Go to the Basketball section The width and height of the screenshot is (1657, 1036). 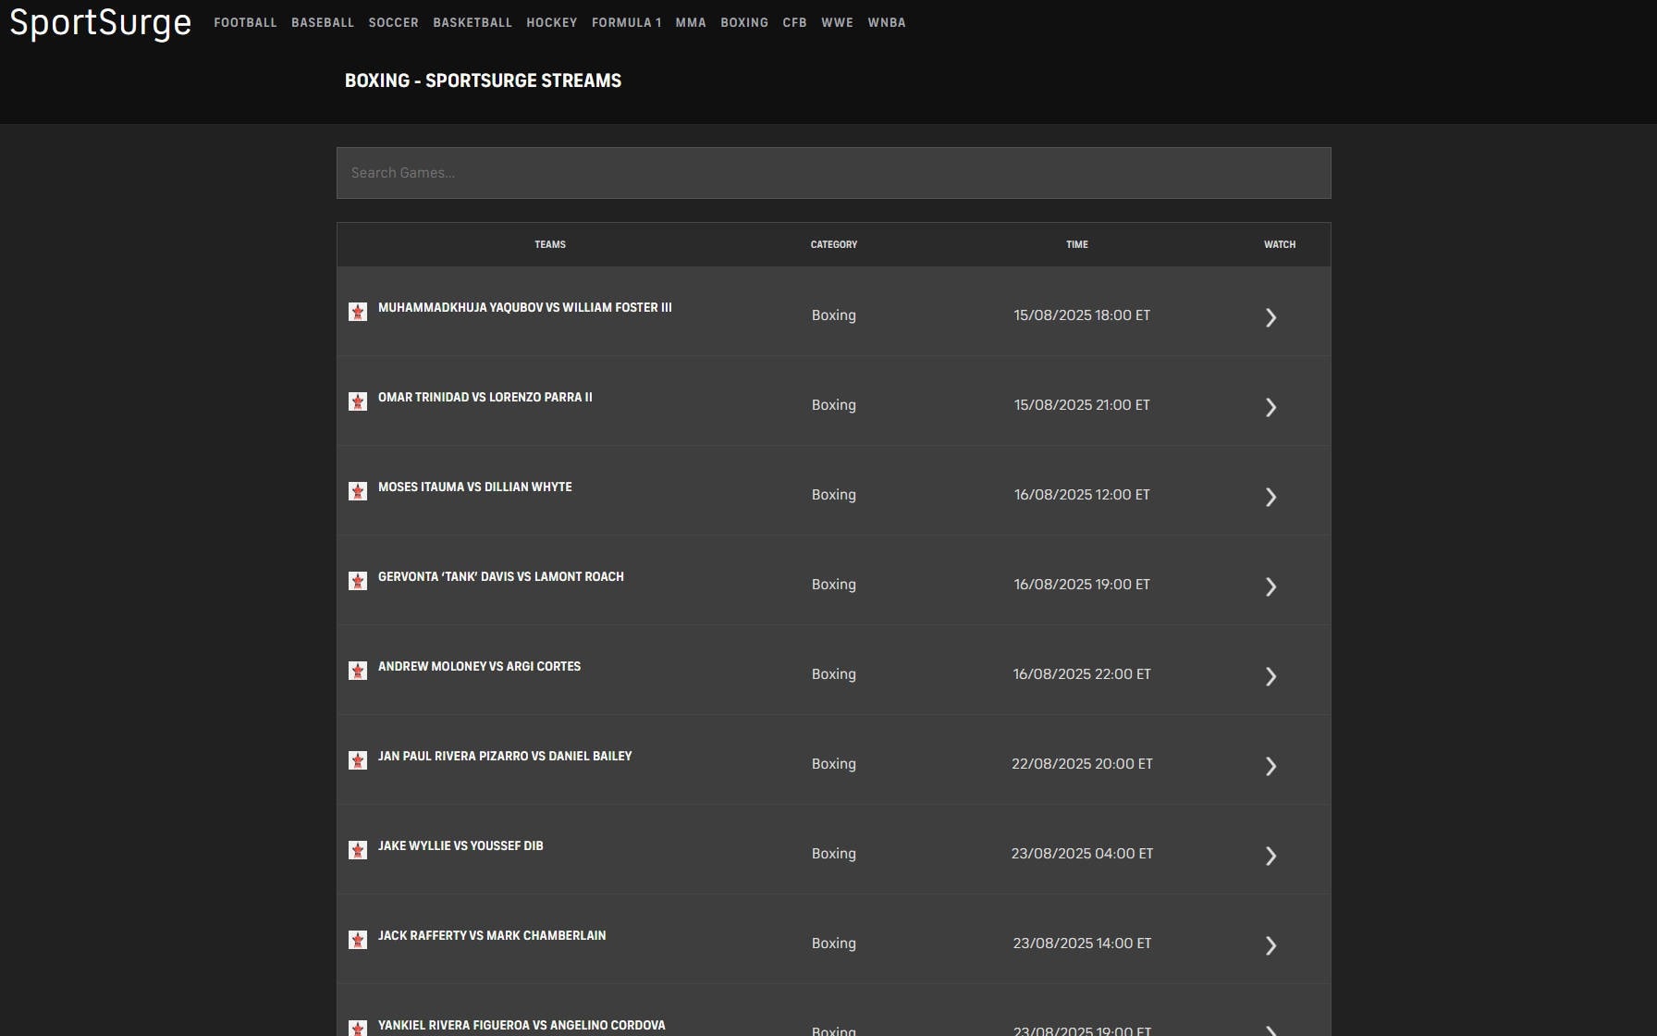[x=473, y=22]
